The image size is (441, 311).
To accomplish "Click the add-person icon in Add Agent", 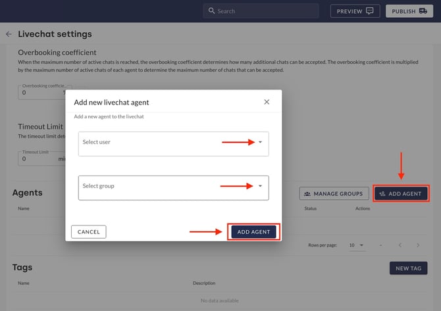I will click(382, 194).
